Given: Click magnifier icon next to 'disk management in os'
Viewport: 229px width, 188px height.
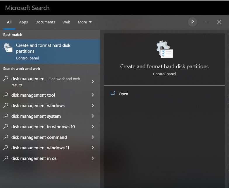Looking at the screenshot, I should (x=6, y=158).
